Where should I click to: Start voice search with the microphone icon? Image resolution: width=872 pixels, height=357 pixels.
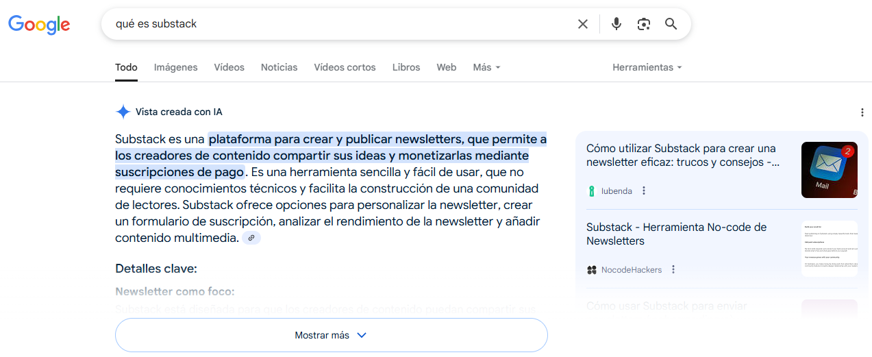click(x=616, y=24)
